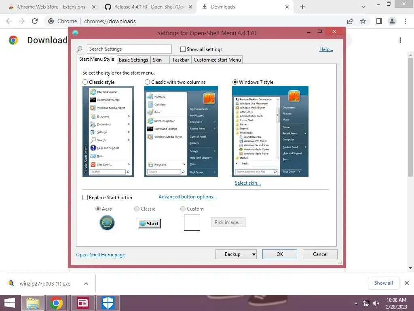Expand winzip27-p003 download item chevron
414x311 pixels.
click(86, 283)
